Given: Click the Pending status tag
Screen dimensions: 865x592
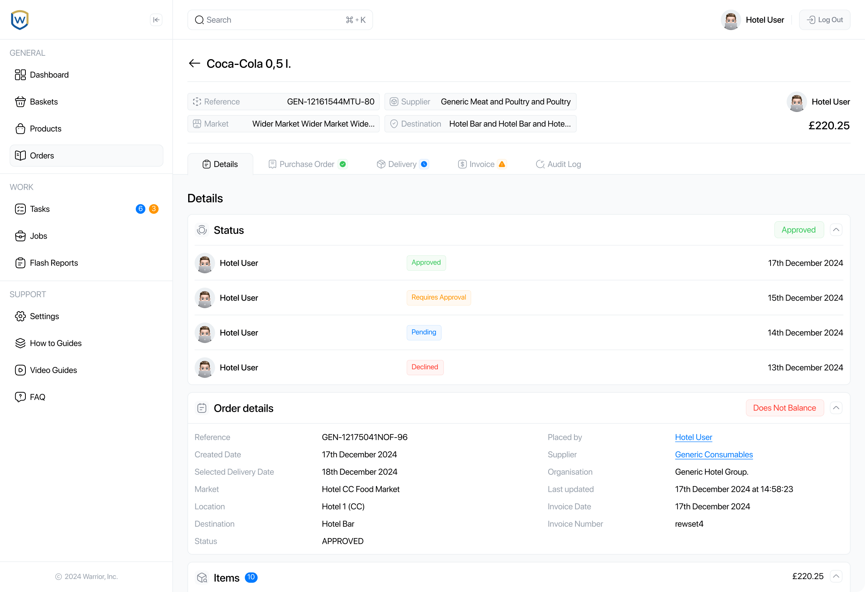Looking at the screenshot, I should tap(424, 332).
